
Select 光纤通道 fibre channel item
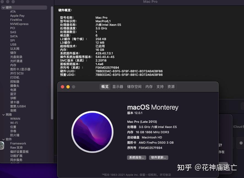pos(16,61)
